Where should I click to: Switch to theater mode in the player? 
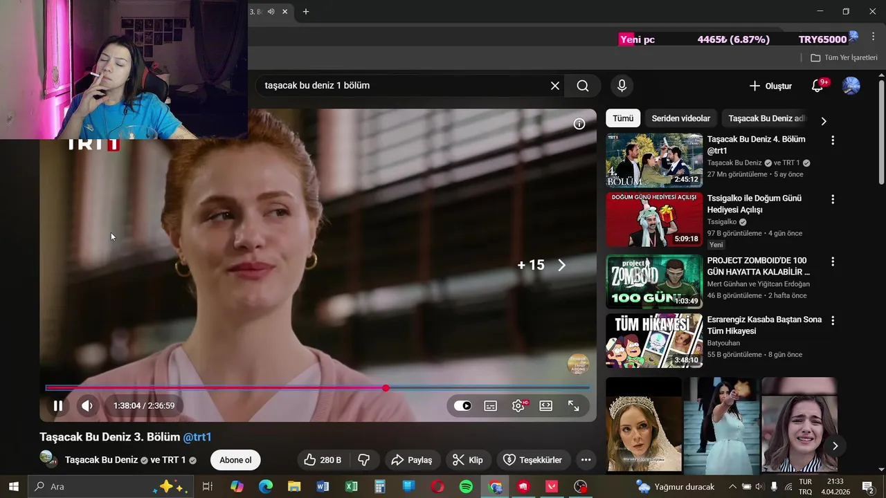point(546,406)
